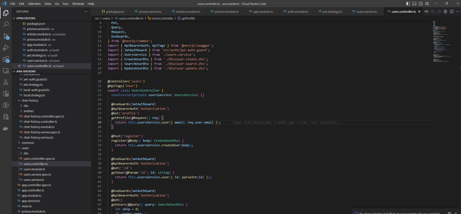Open the Remote Explorer view
461x214 pixels.
coord(6,71)
